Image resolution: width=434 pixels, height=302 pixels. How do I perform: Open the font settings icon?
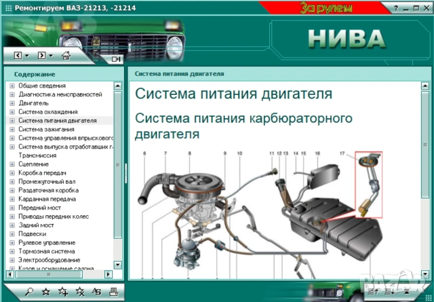coord(96,291)
